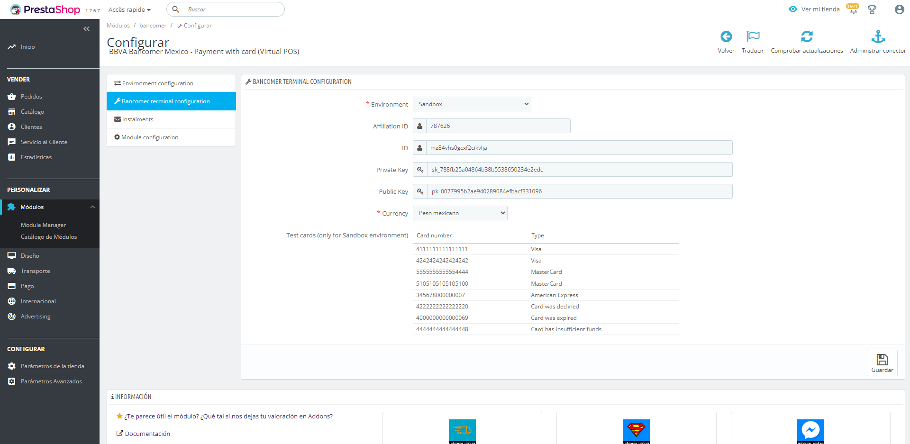Open the trophy gamification icon
This screenshot has width=910, height=444.
pyautogui.click(x=872, y=9)
